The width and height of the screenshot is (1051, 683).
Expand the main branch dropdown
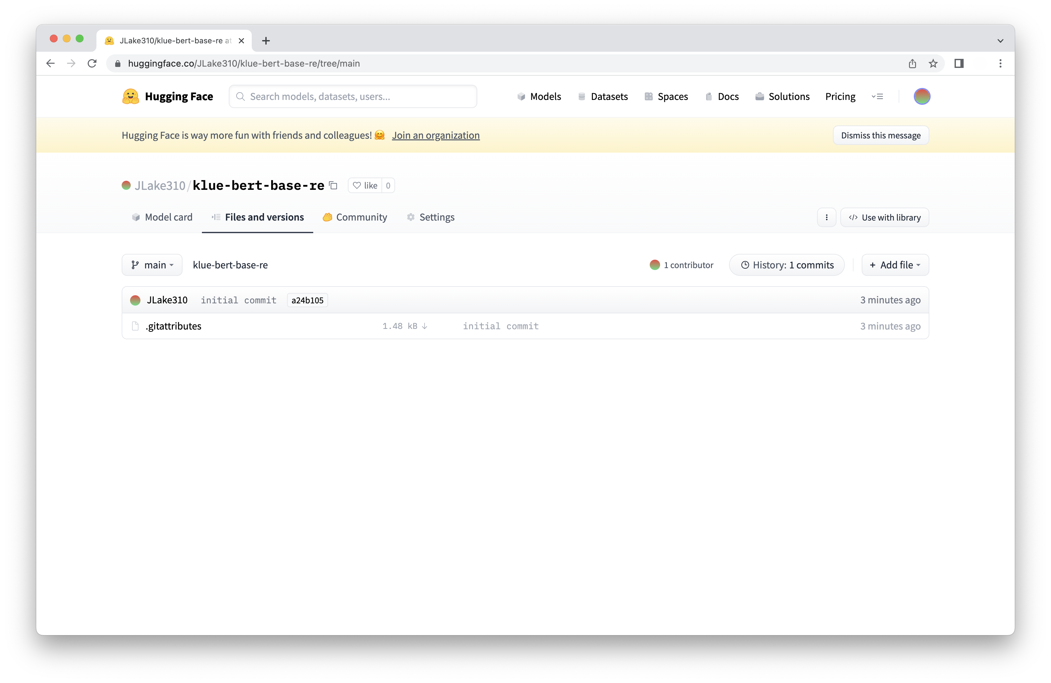pyautogui.click(x=152, y=265)
